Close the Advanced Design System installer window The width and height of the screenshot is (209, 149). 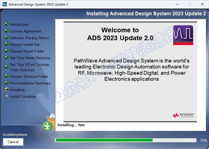(202, 4)
